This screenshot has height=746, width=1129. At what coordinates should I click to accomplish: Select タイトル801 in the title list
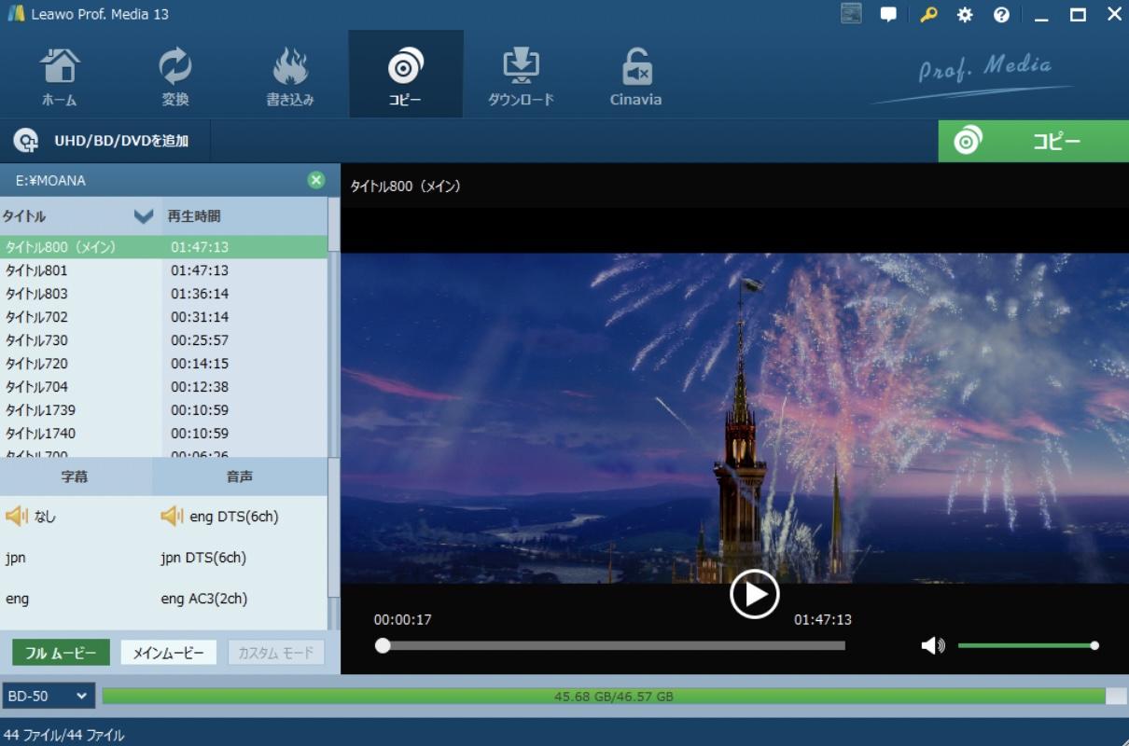tap(163, 270)
